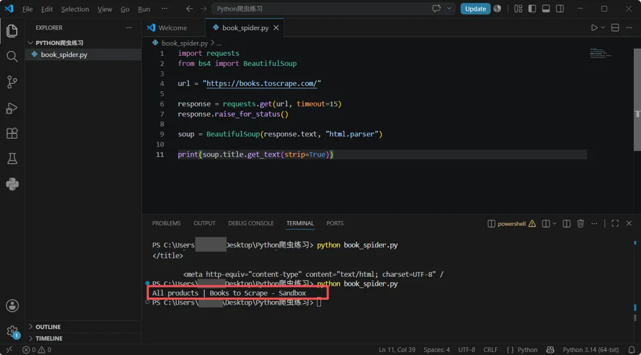
Task: Open the Selection menu
Action: click(x=75, y=9)
